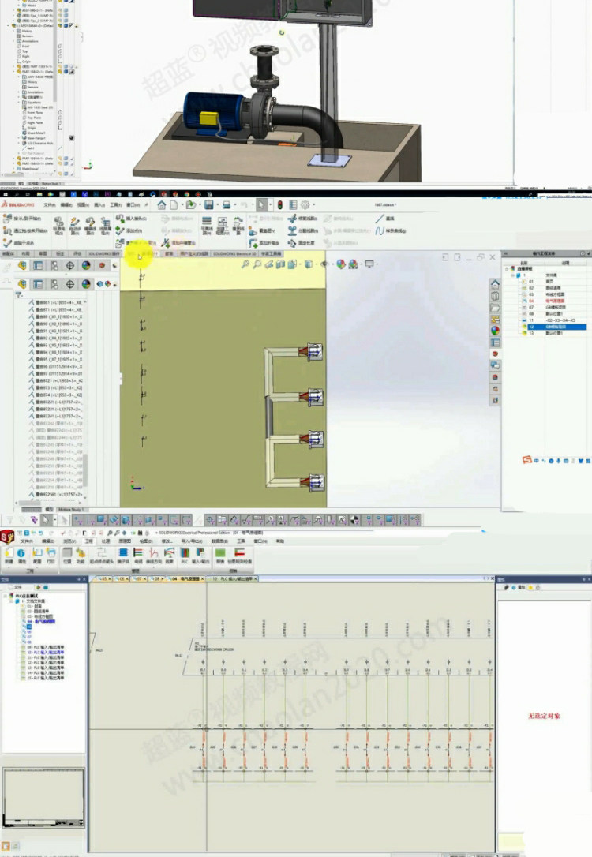The width and height of the screenshot is (592, 857).
Task: Switch to 10 - PLC 输入/输出清单 tab
Action: pos(232,578)
